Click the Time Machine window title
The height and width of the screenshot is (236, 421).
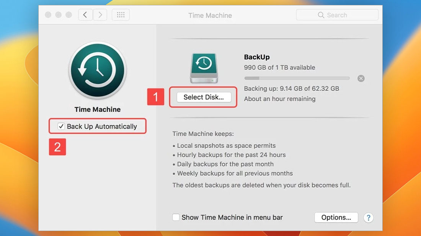pos(210,15)
